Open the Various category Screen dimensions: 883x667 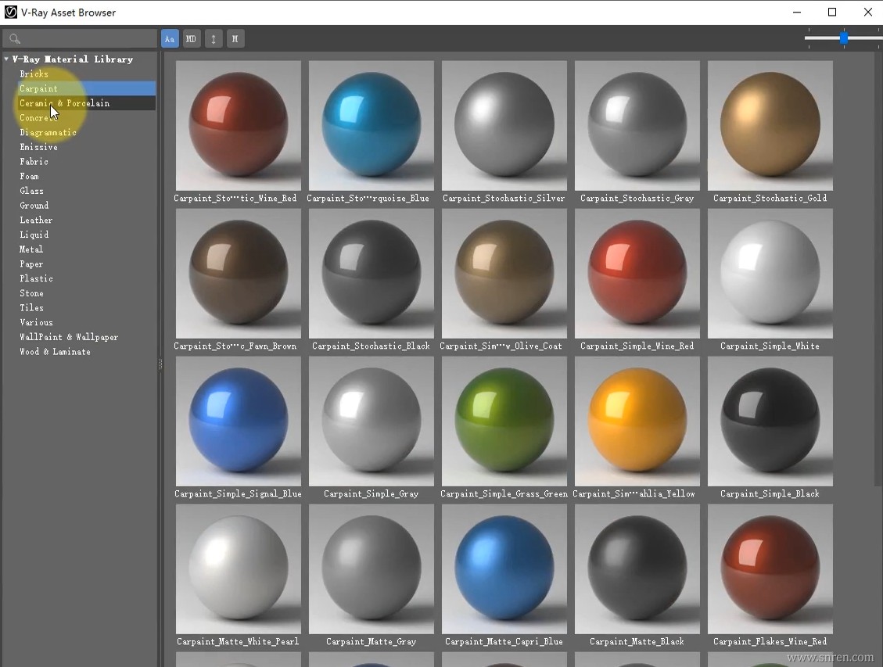(x=36, y=322)
